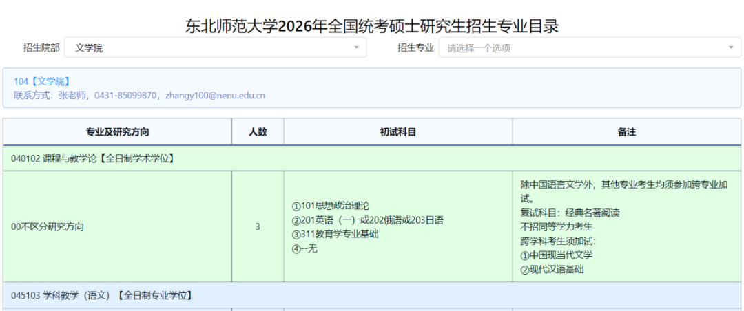Viewport: 744px width, 311px height.
Task: Click the arrow of the 招生专业 selector
Action: pyautogui.click(x=731, y=48)
